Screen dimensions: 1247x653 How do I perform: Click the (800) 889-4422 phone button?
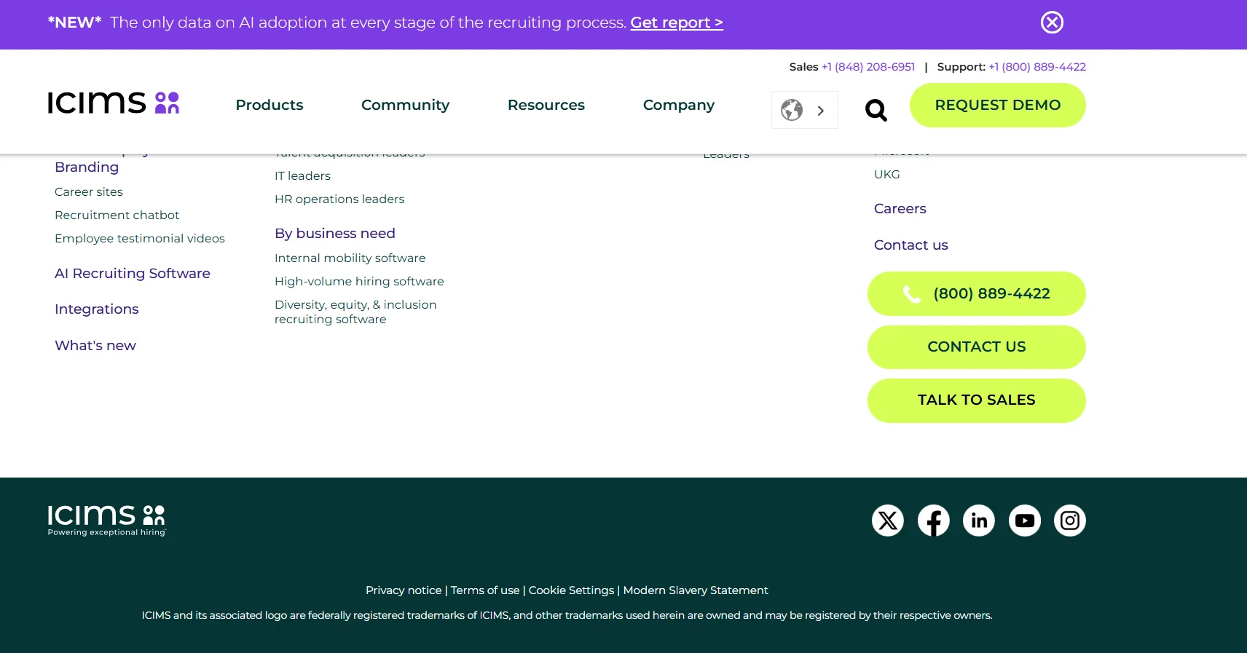(977, 293)
